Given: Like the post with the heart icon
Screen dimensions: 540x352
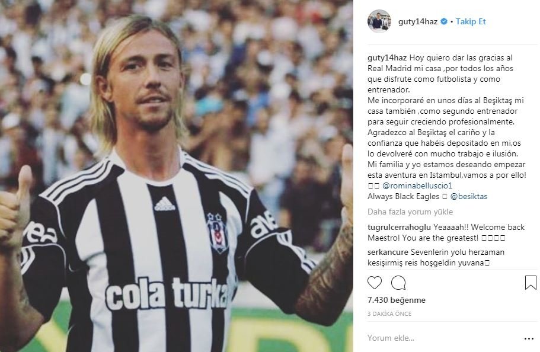Looking at the screenshot, I should [375, 283].
